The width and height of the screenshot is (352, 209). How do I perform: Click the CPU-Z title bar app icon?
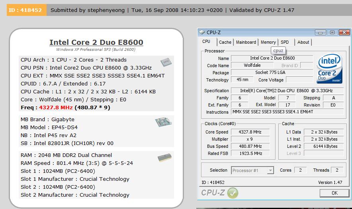(202, 32)
